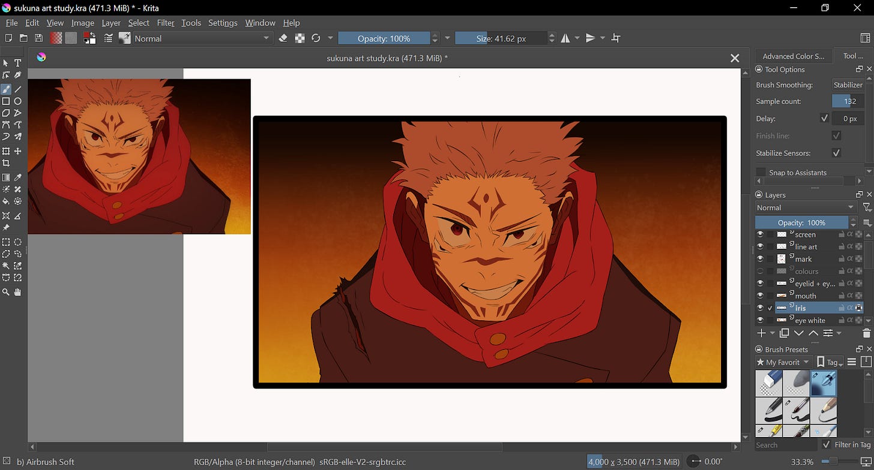Image resolution: width=874 pixels, height=470 pixels.
Task: Toggle Filter in Tag checkbox
Action: coord(826,445)
